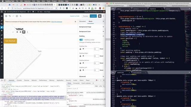Click View Page in admin bar
The height and width of the screenshot is (107, 191).
47,12
